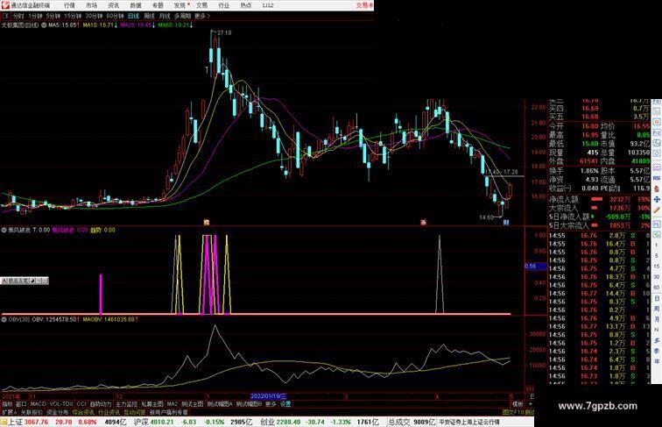Click the 指标 button

pyautogui.click(x=7, y=404)
